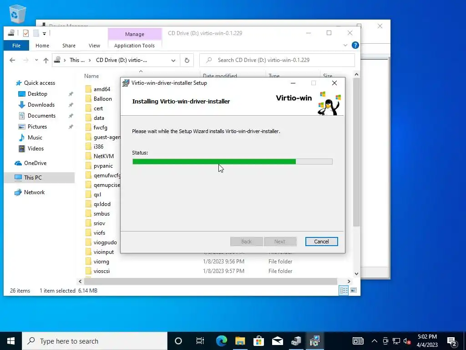Click the horizontal scrollbar in Explorer
Image resolution: width=466 pixels, height=350 pixels.
(210, 281)
